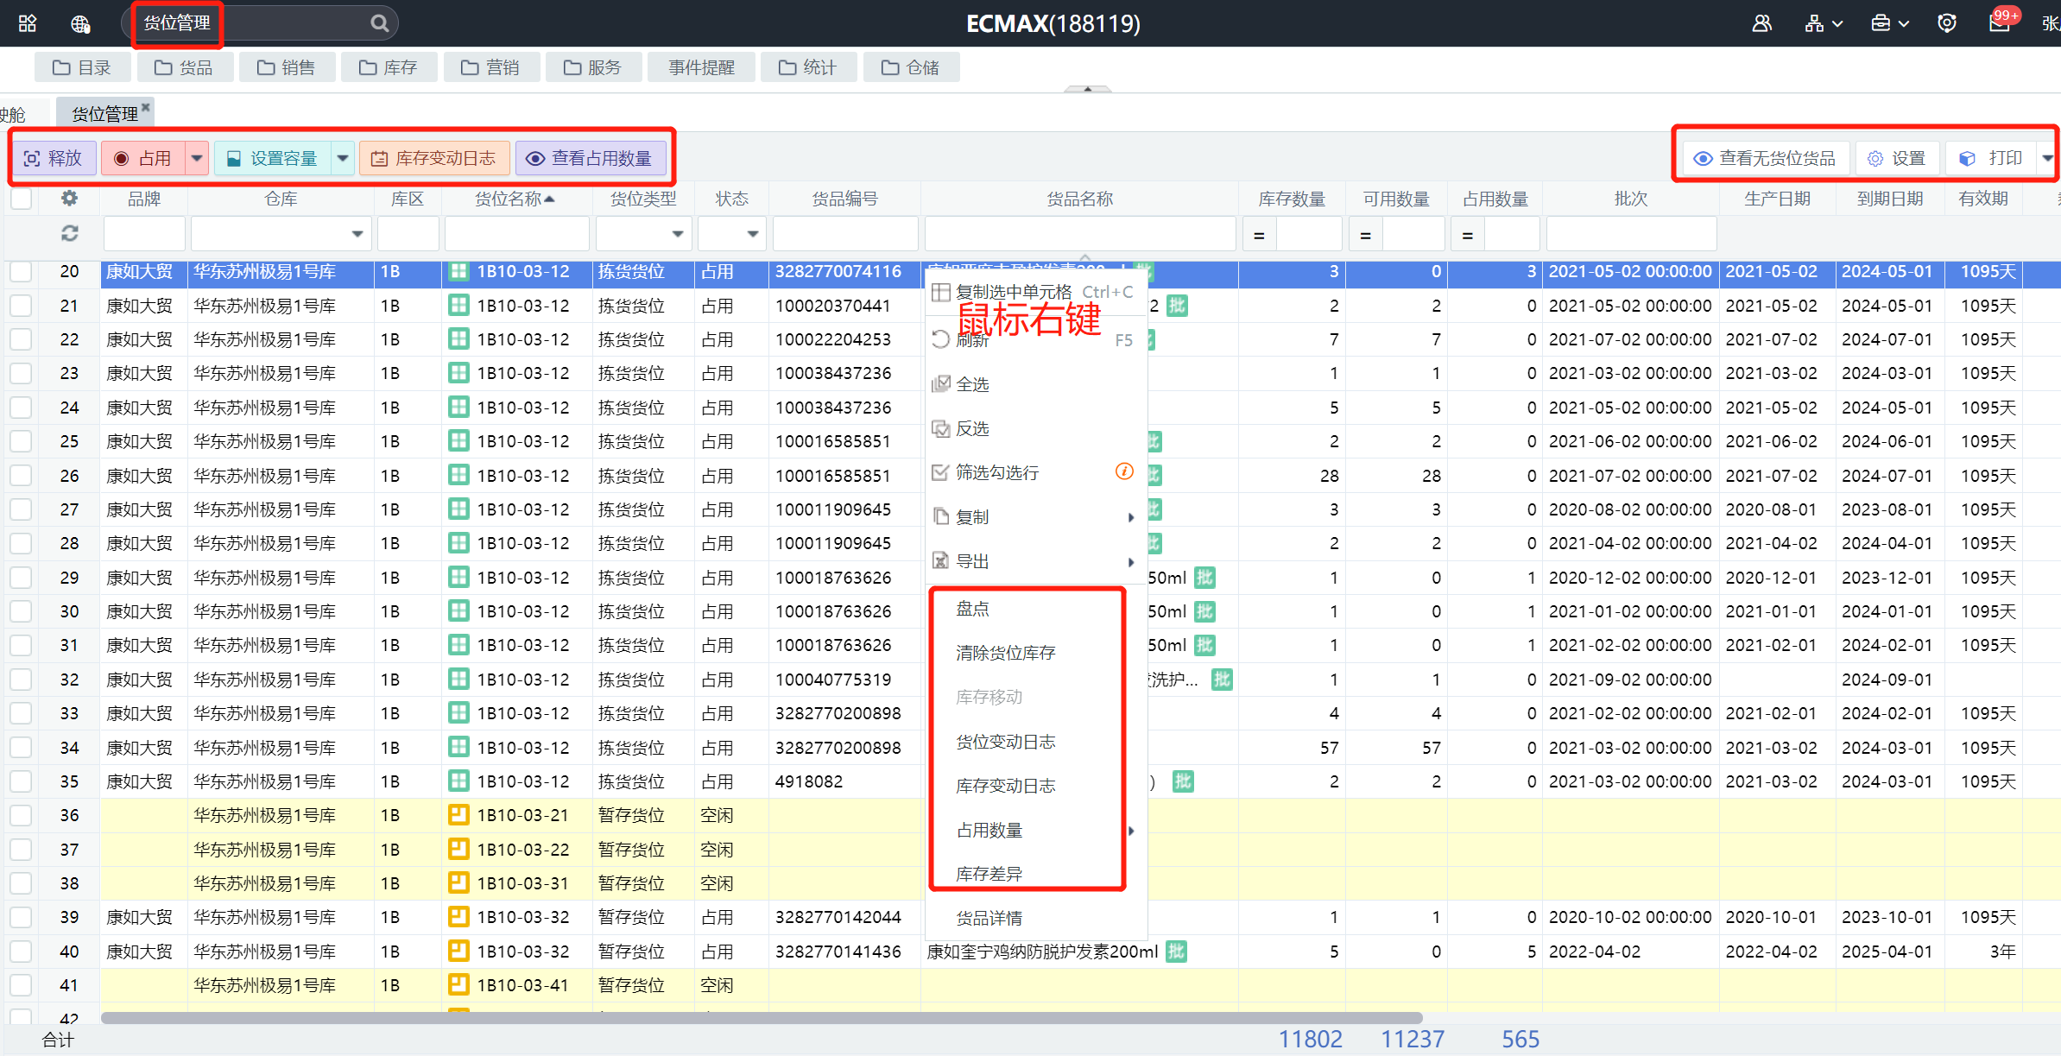This screenshot has width=2061, height=1056.
Task: Click the filter reset refresh icon
Action: 70,233
